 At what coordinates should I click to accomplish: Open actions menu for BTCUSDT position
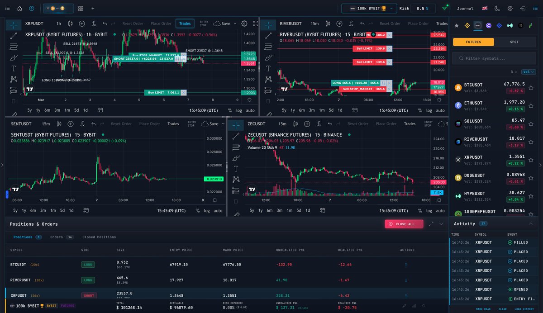406,265
